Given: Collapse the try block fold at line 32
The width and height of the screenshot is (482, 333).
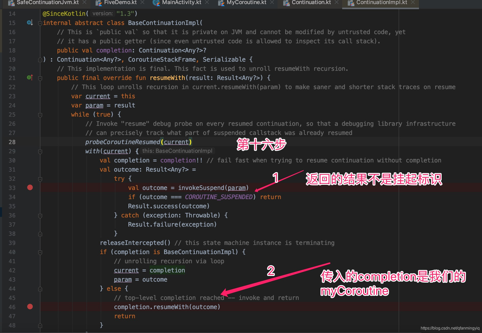Looking at the screenshot, I should click(x=40, y=179).
